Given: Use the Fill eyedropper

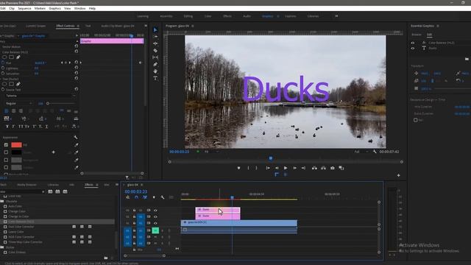Looking at the screenshot, I should point(77,145).
